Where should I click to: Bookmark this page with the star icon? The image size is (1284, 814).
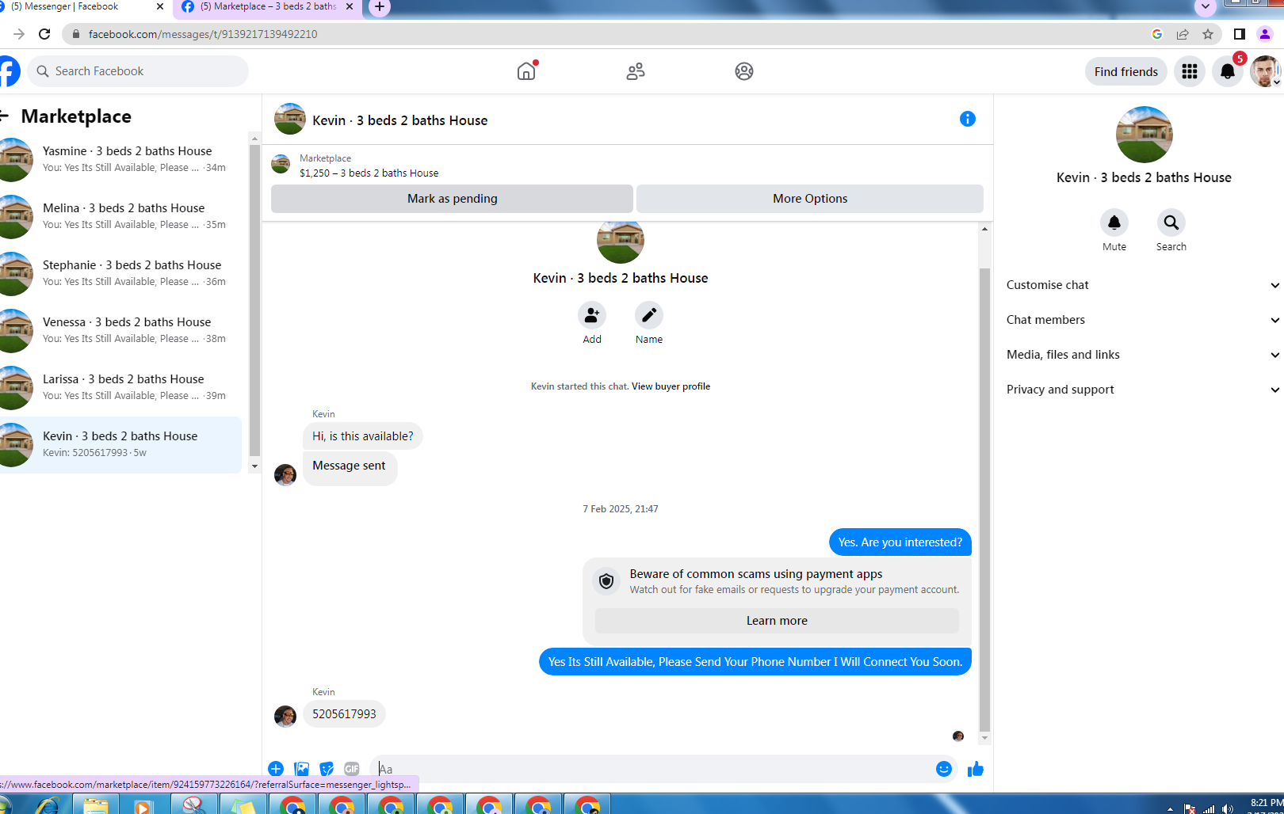pyautogui.click(x=1208, y=34)
